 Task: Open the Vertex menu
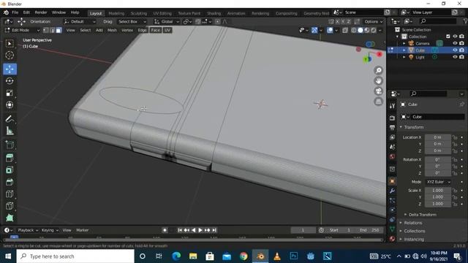coord(127,30)
